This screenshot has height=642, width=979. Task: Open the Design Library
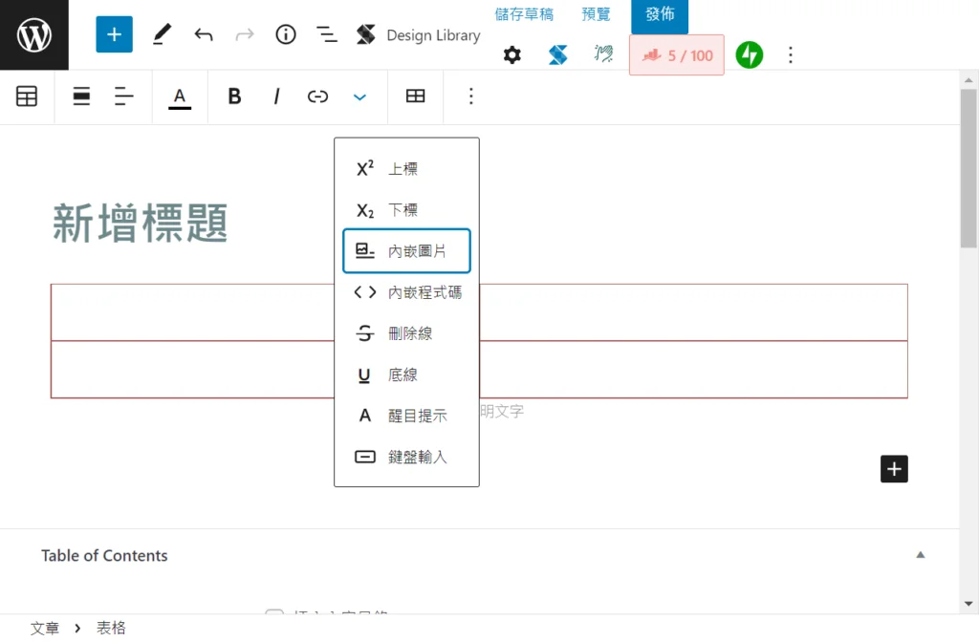419,35
